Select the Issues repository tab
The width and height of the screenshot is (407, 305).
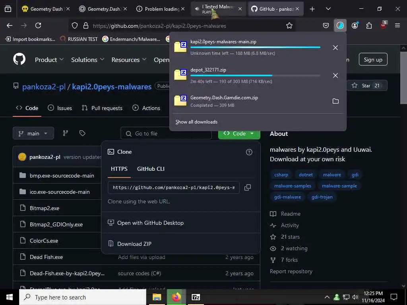[60, 108]
